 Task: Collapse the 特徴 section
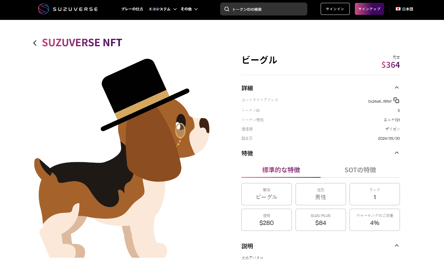pos(396,153)
